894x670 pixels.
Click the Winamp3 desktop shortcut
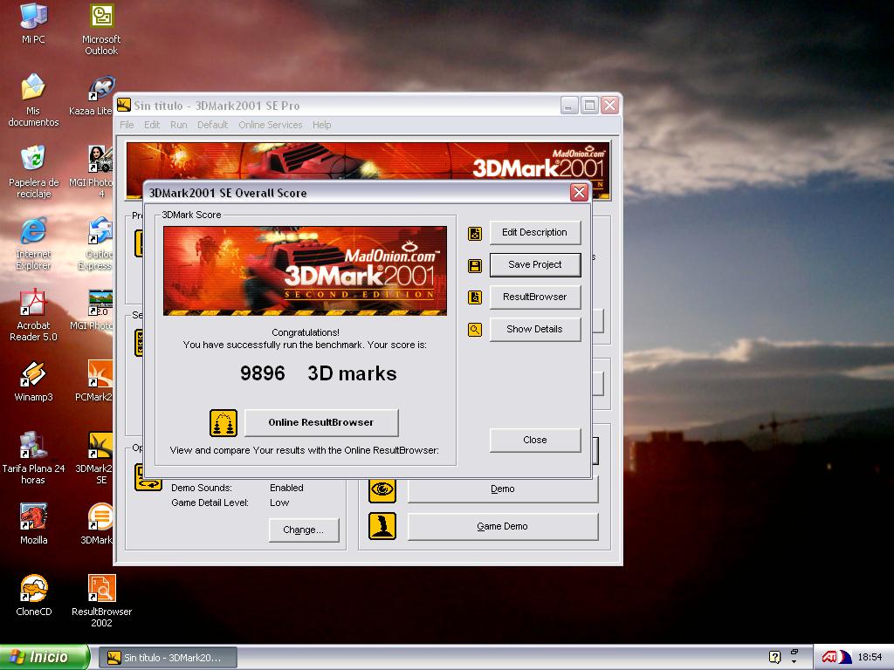[33, 382]
